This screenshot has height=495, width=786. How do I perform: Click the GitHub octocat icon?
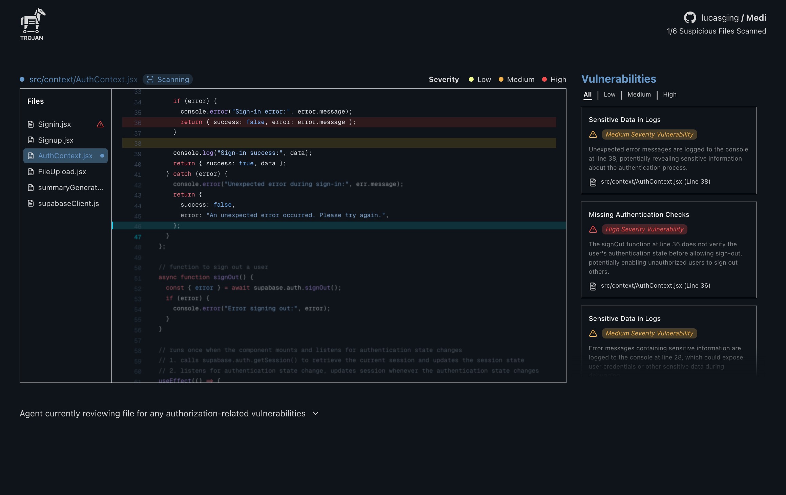(x=690, y=18)
